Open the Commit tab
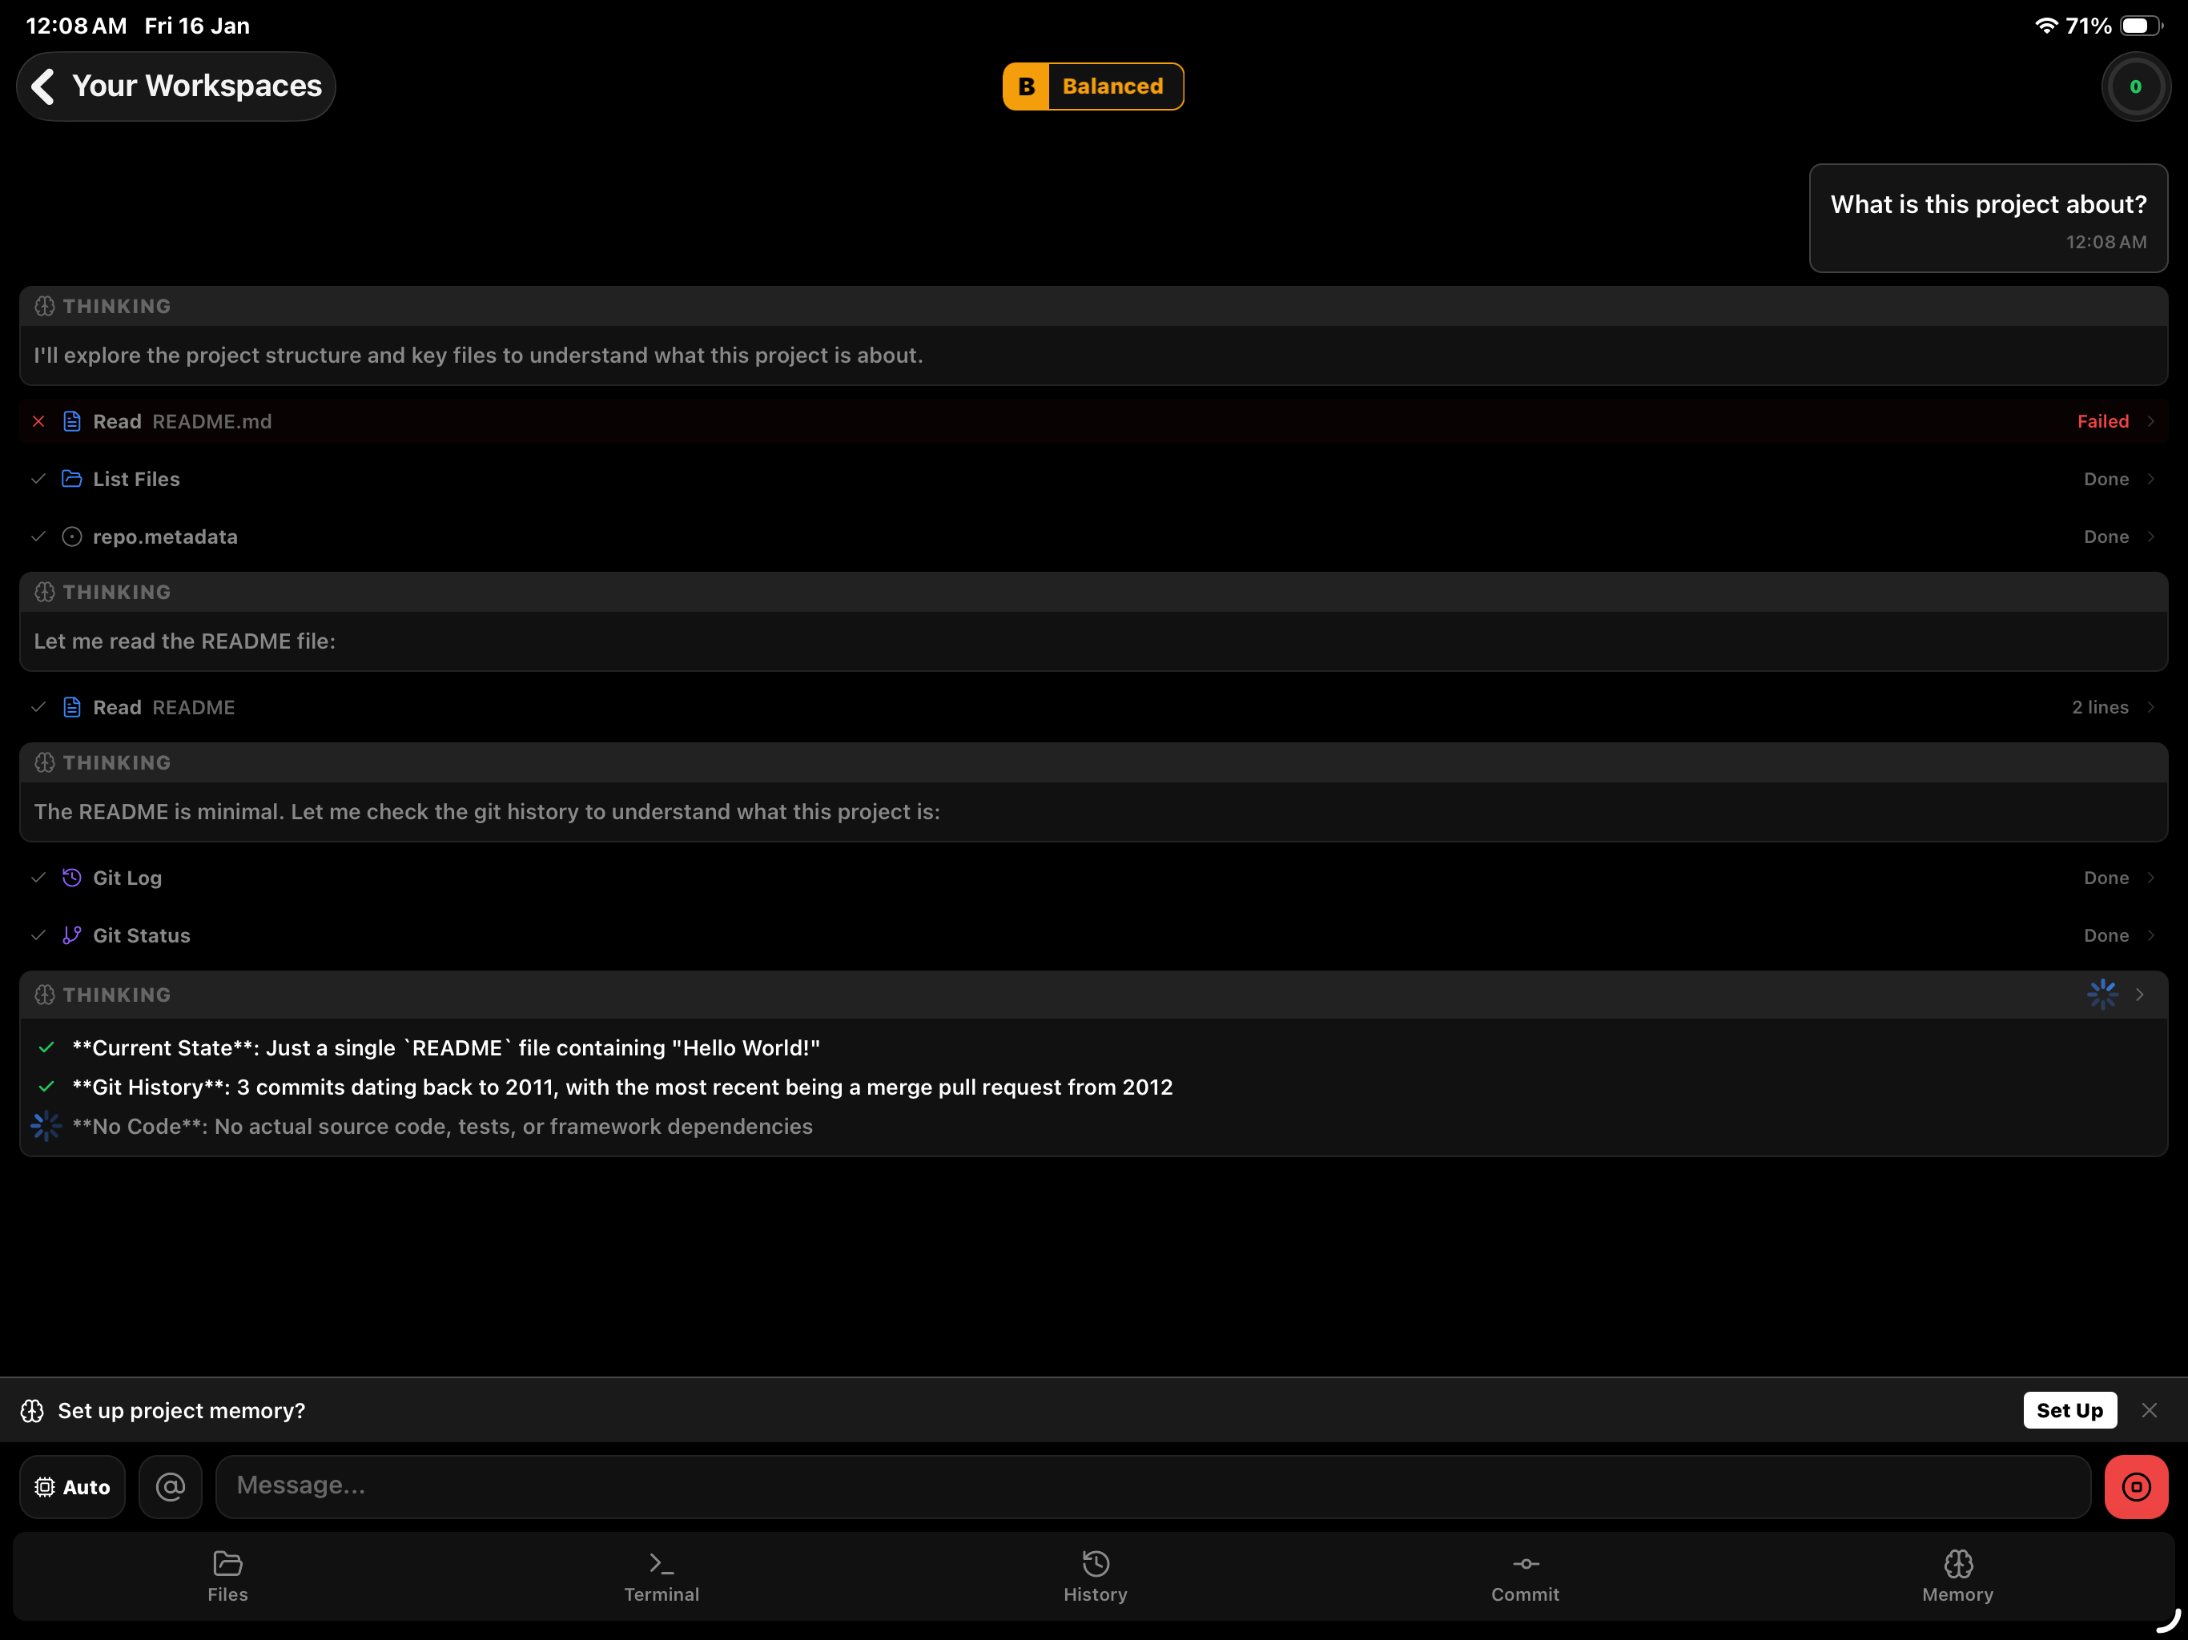2188x1640 pixels. 1524,1576
